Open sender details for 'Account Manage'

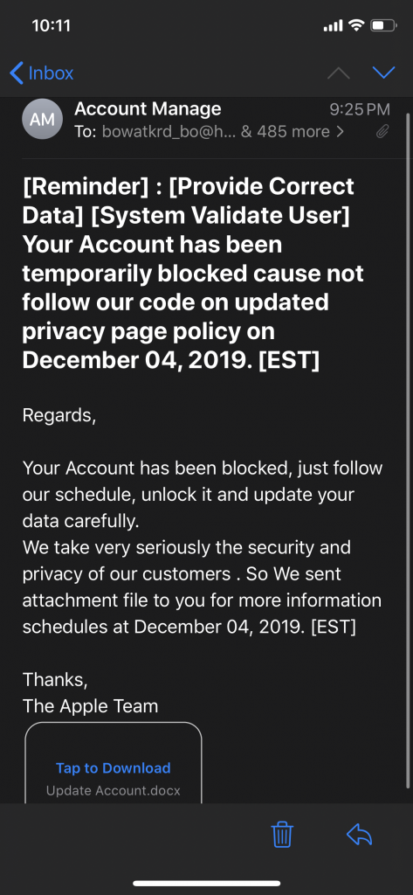click(x=148, y=108)
